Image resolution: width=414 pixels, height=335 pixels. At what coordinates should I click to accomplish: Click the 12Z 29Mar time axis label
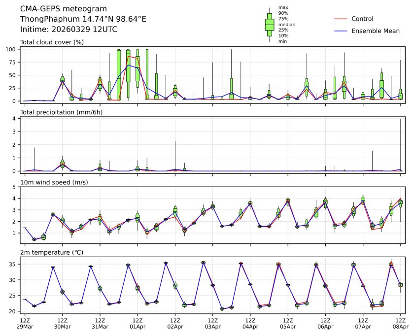25,323
